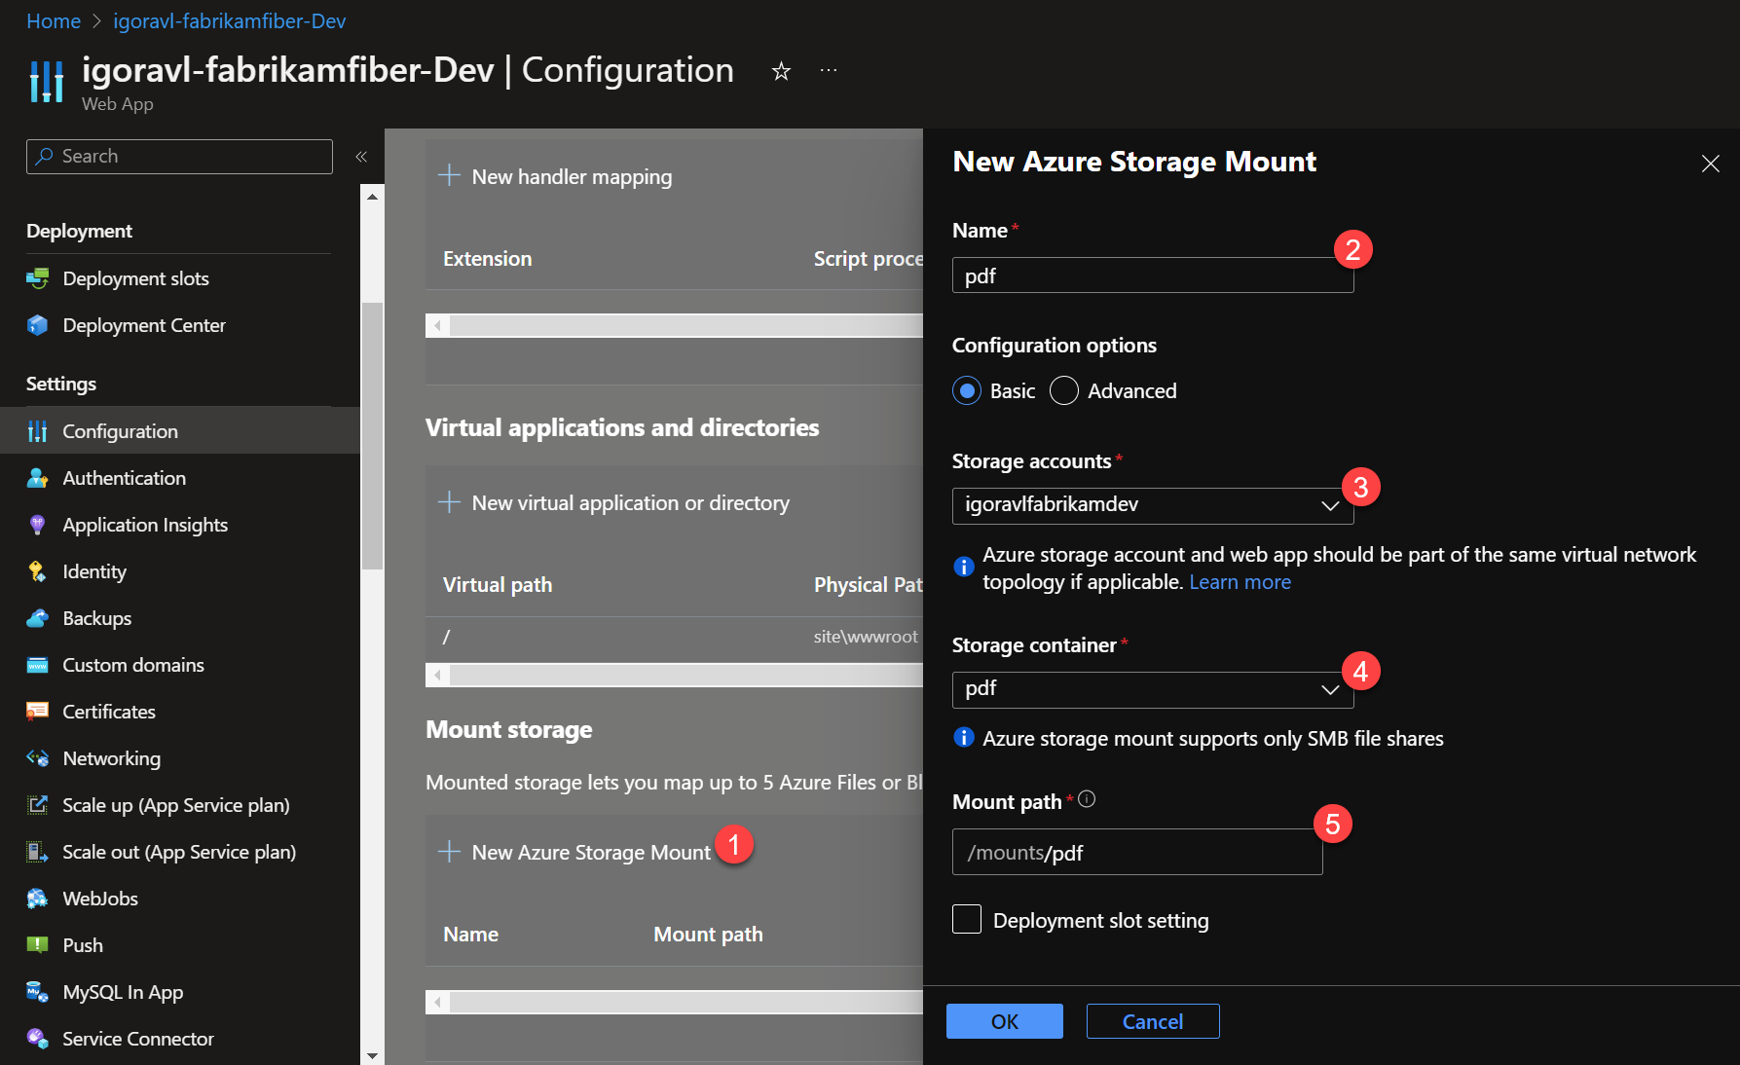Click the Cancel button

pyautogui.click(x=1153, y=1021)
